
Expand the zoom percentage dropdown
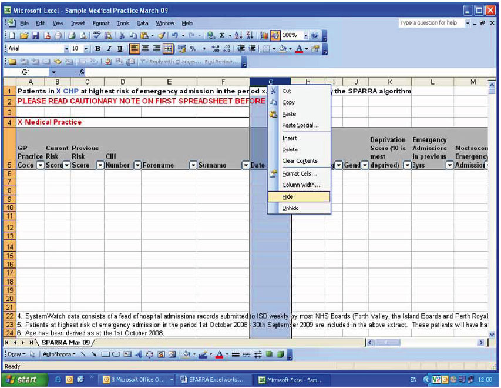click(x=306, y=35)
